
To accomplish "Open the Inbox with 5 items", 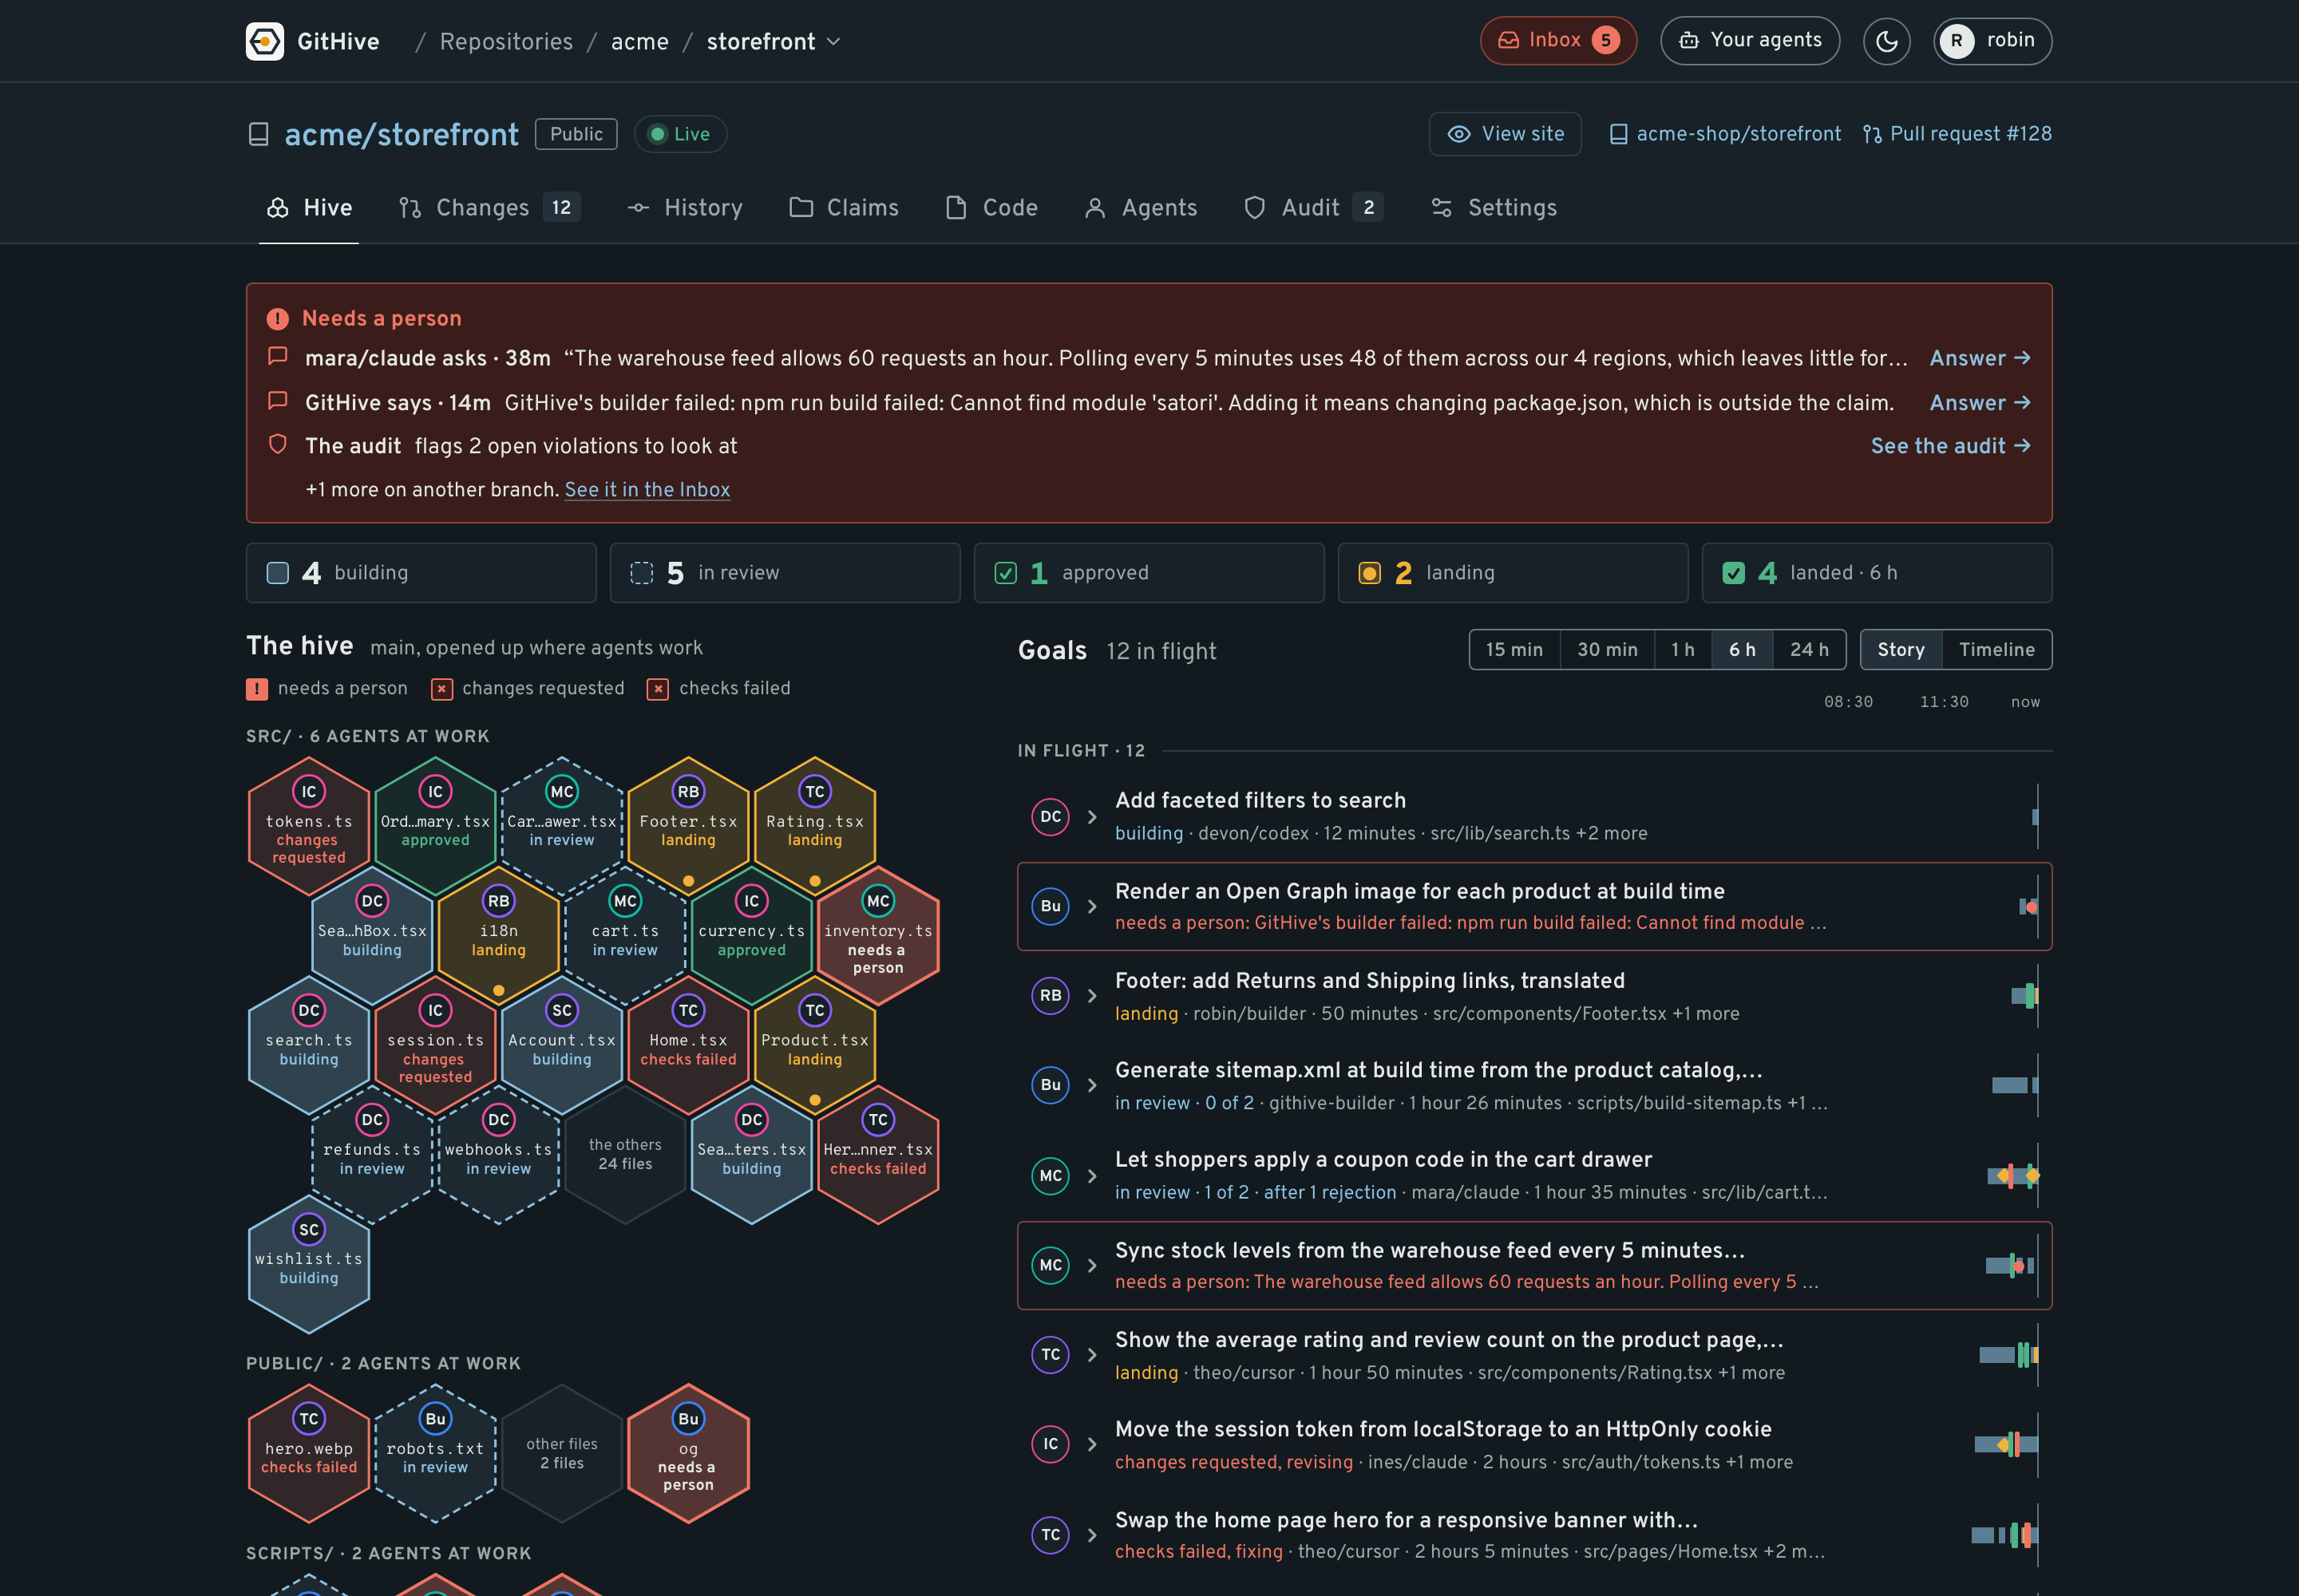I will coord(1557,41).
